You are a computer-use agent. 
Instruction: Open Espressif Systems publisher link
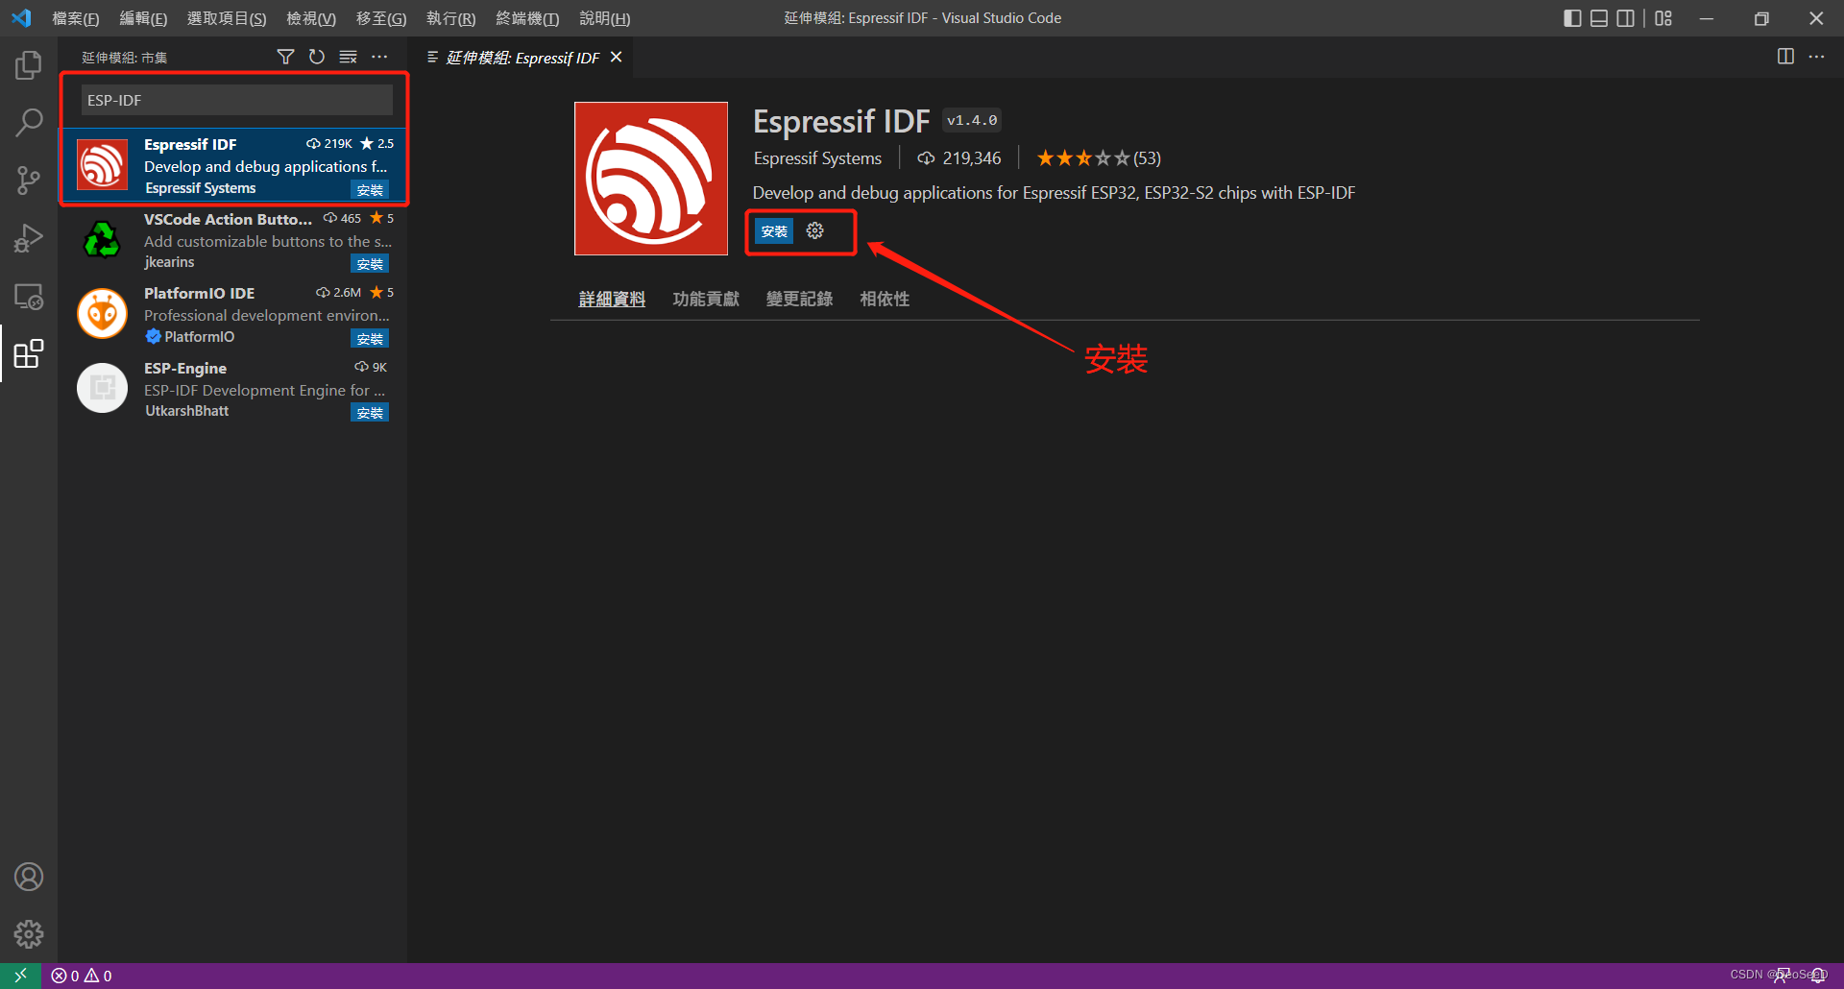coord(817,158)
